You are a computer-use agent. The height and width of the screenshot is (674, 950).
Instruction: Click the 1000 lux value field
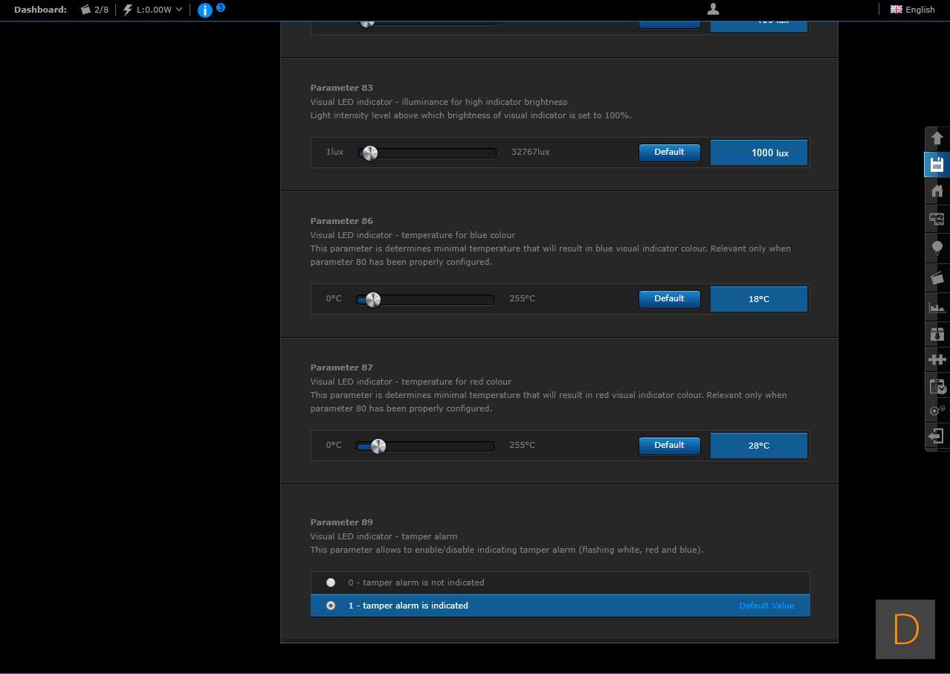click(x=759, y=153)
